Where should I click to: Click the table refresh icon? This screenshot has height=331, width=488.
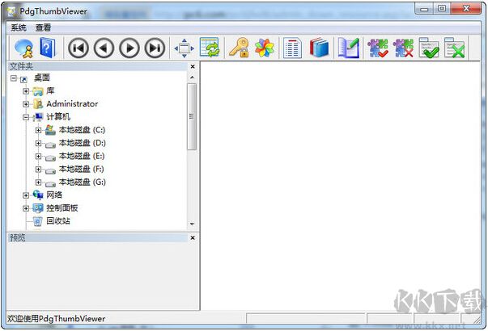(x=209, y=47)
